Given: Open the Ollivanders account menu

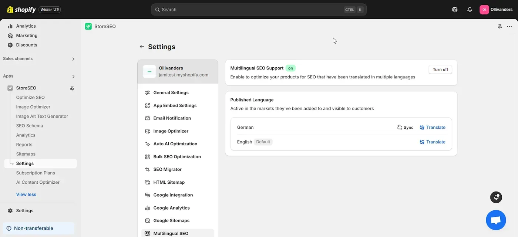Looking at the screenshot, I should click(x=496, y=10).
